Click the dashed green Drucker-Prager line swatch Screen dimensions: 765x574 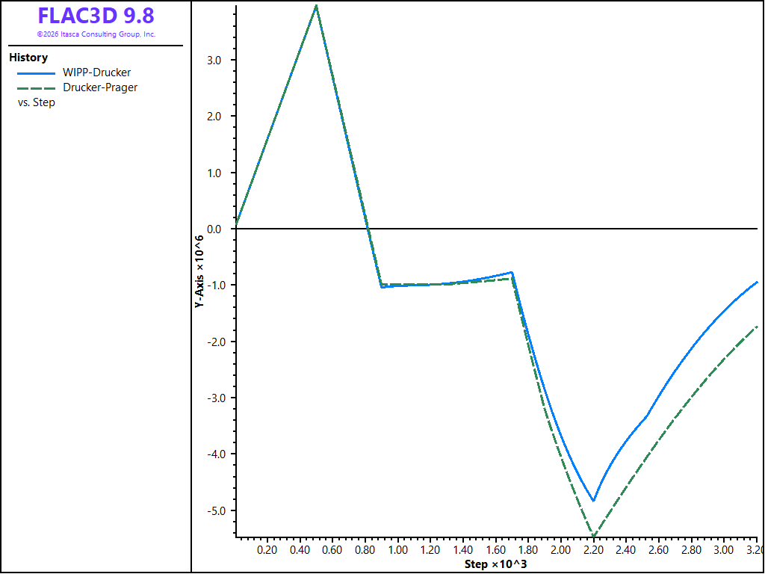click(36, 88)
